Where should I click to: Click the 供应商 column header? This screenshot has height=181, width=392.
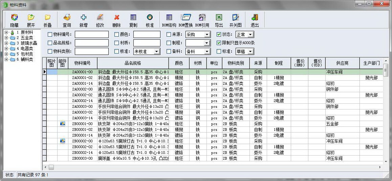pos(343,63)
